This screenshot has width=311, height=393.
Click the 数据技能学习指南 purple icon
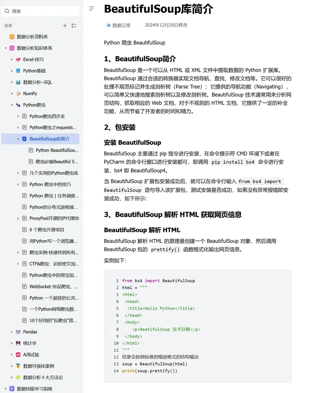[12, 389]
